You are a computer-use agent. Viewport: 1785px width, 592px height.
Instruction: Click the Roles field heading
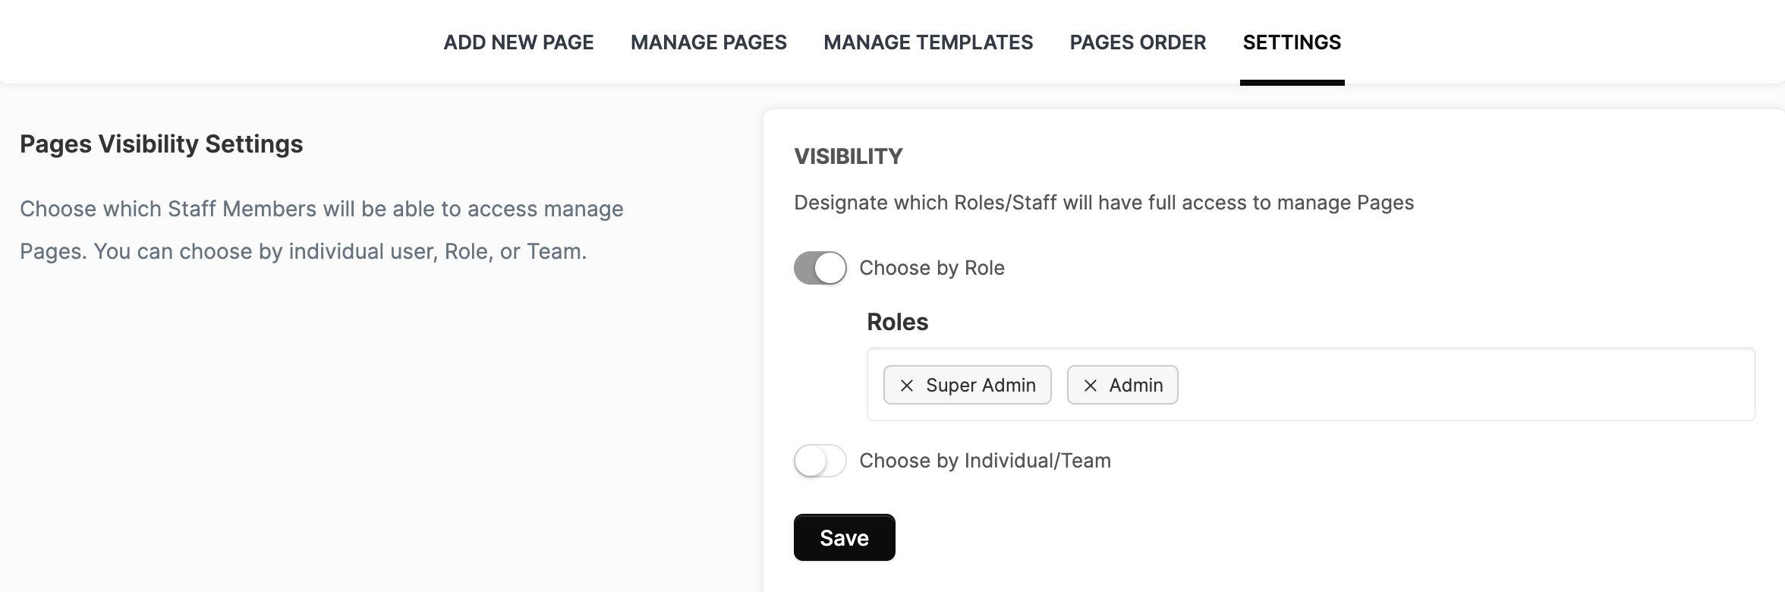(897, 322)
